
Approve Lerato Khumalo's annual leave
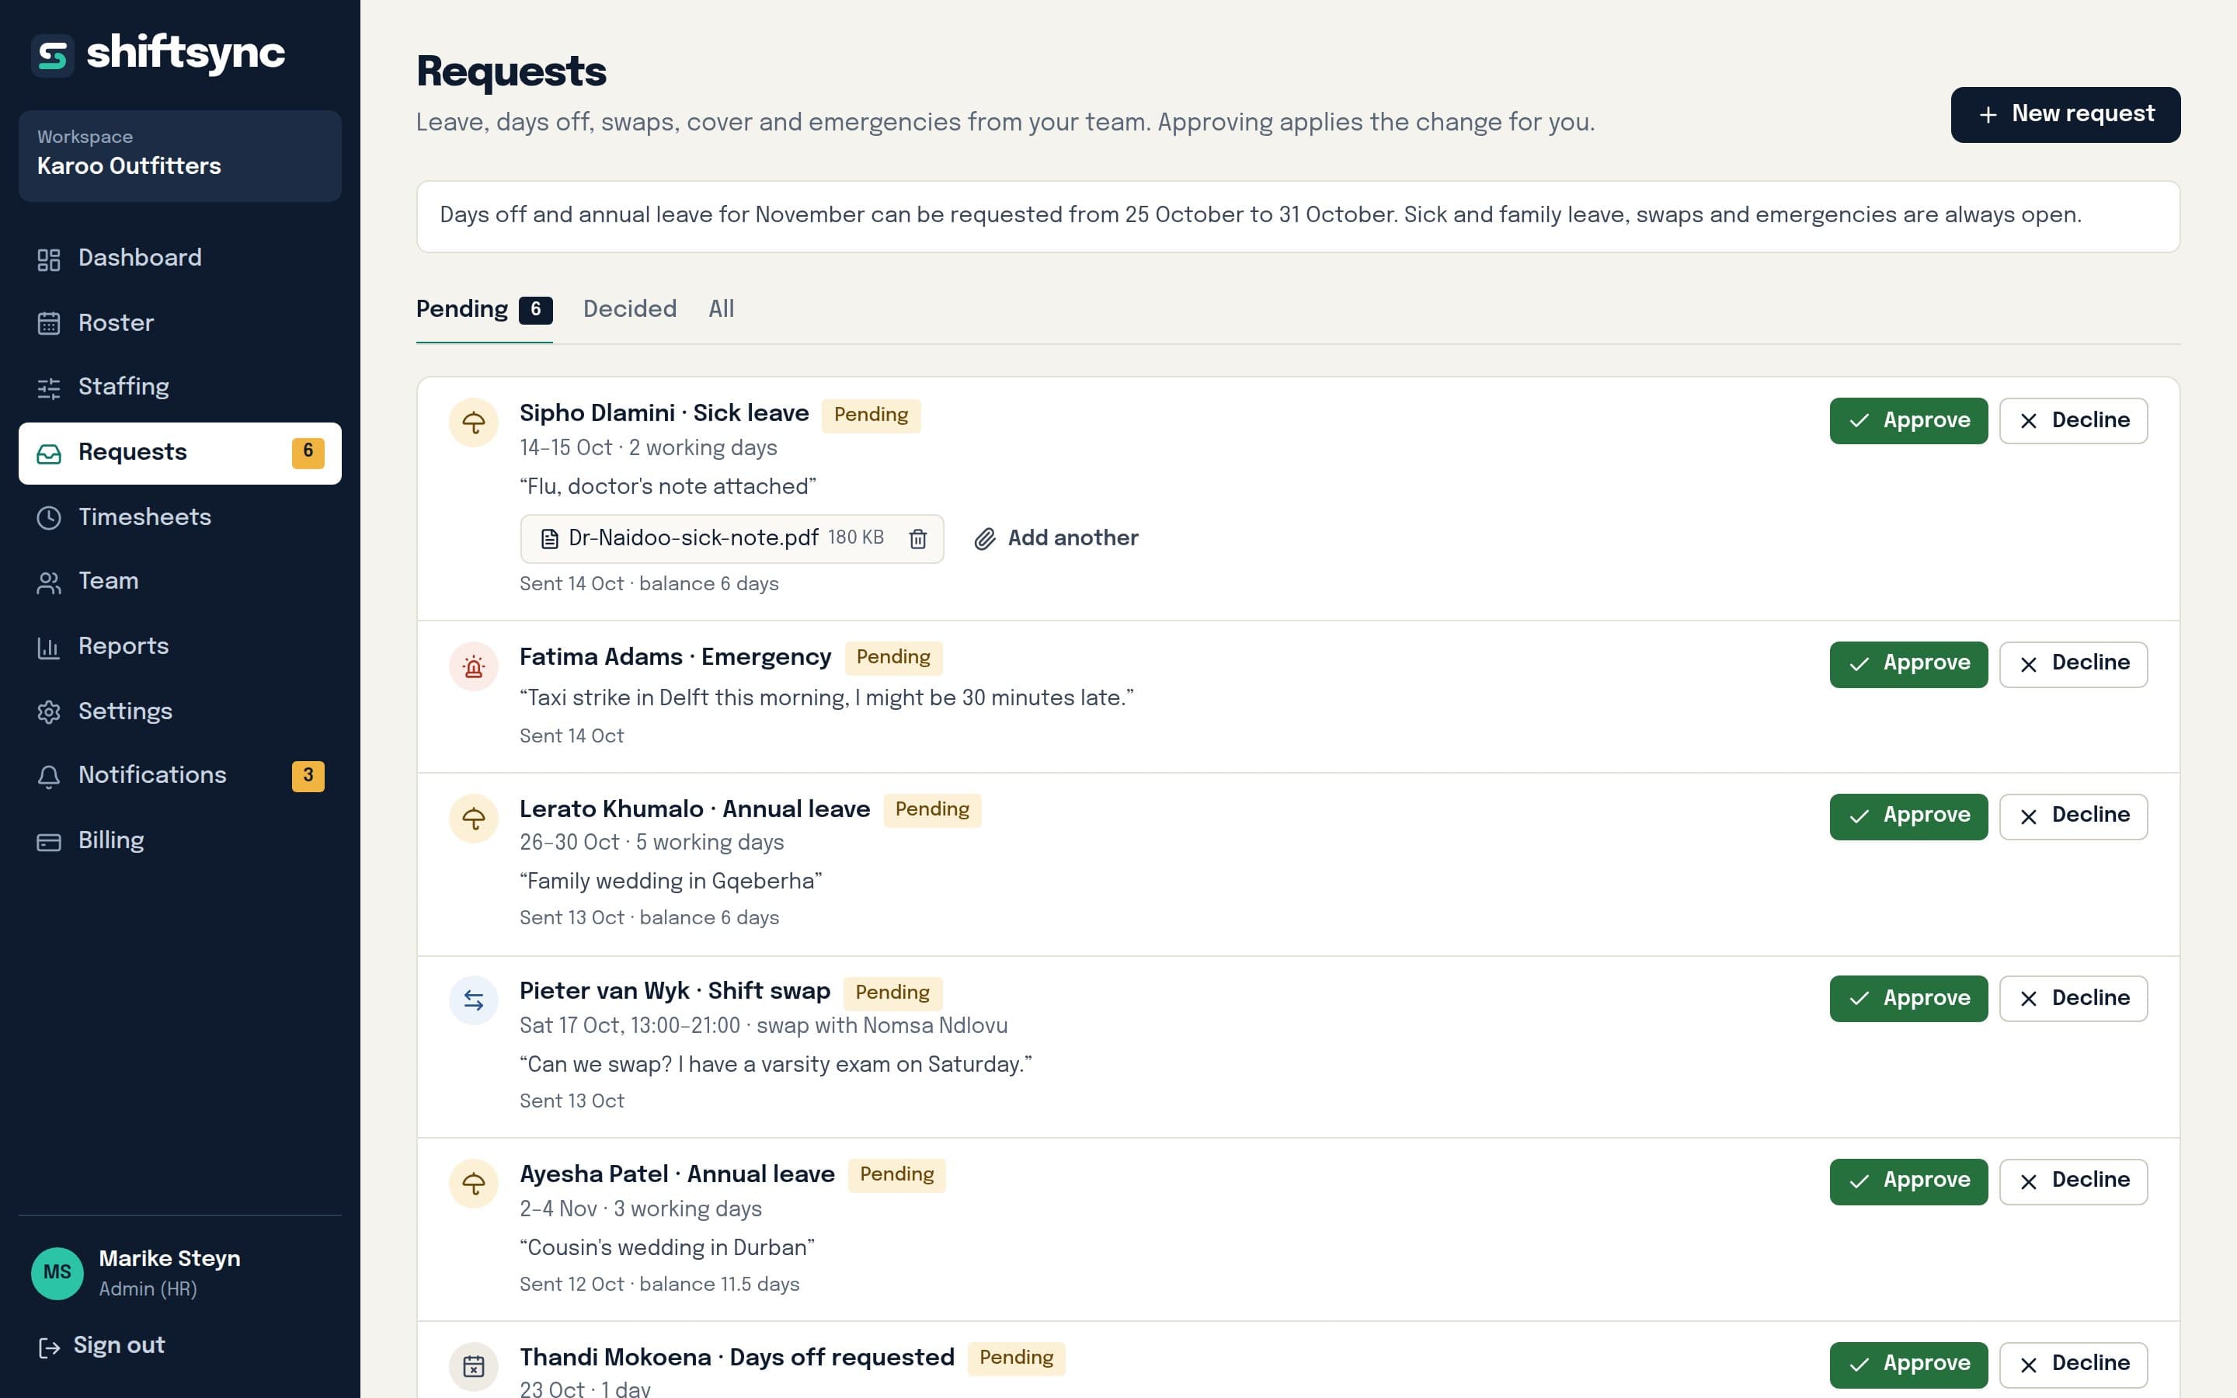[x=1908, y=816]
